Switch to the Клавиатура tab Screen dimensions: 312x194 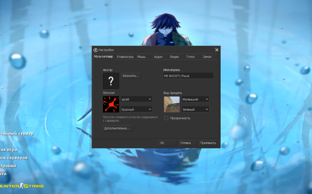[x=125, y=57]
